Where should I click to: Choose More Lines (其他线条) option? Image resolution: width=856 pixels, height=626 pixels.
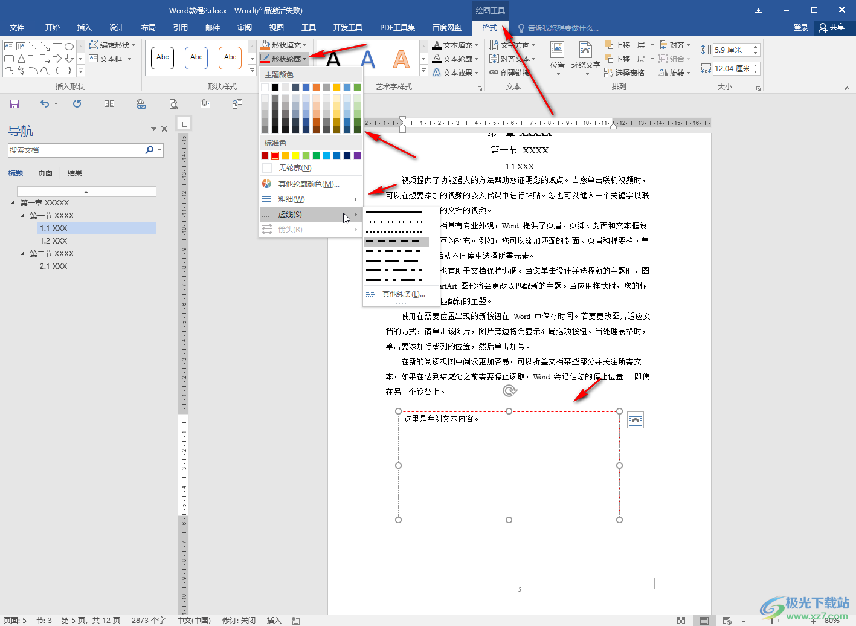(401, 294)
